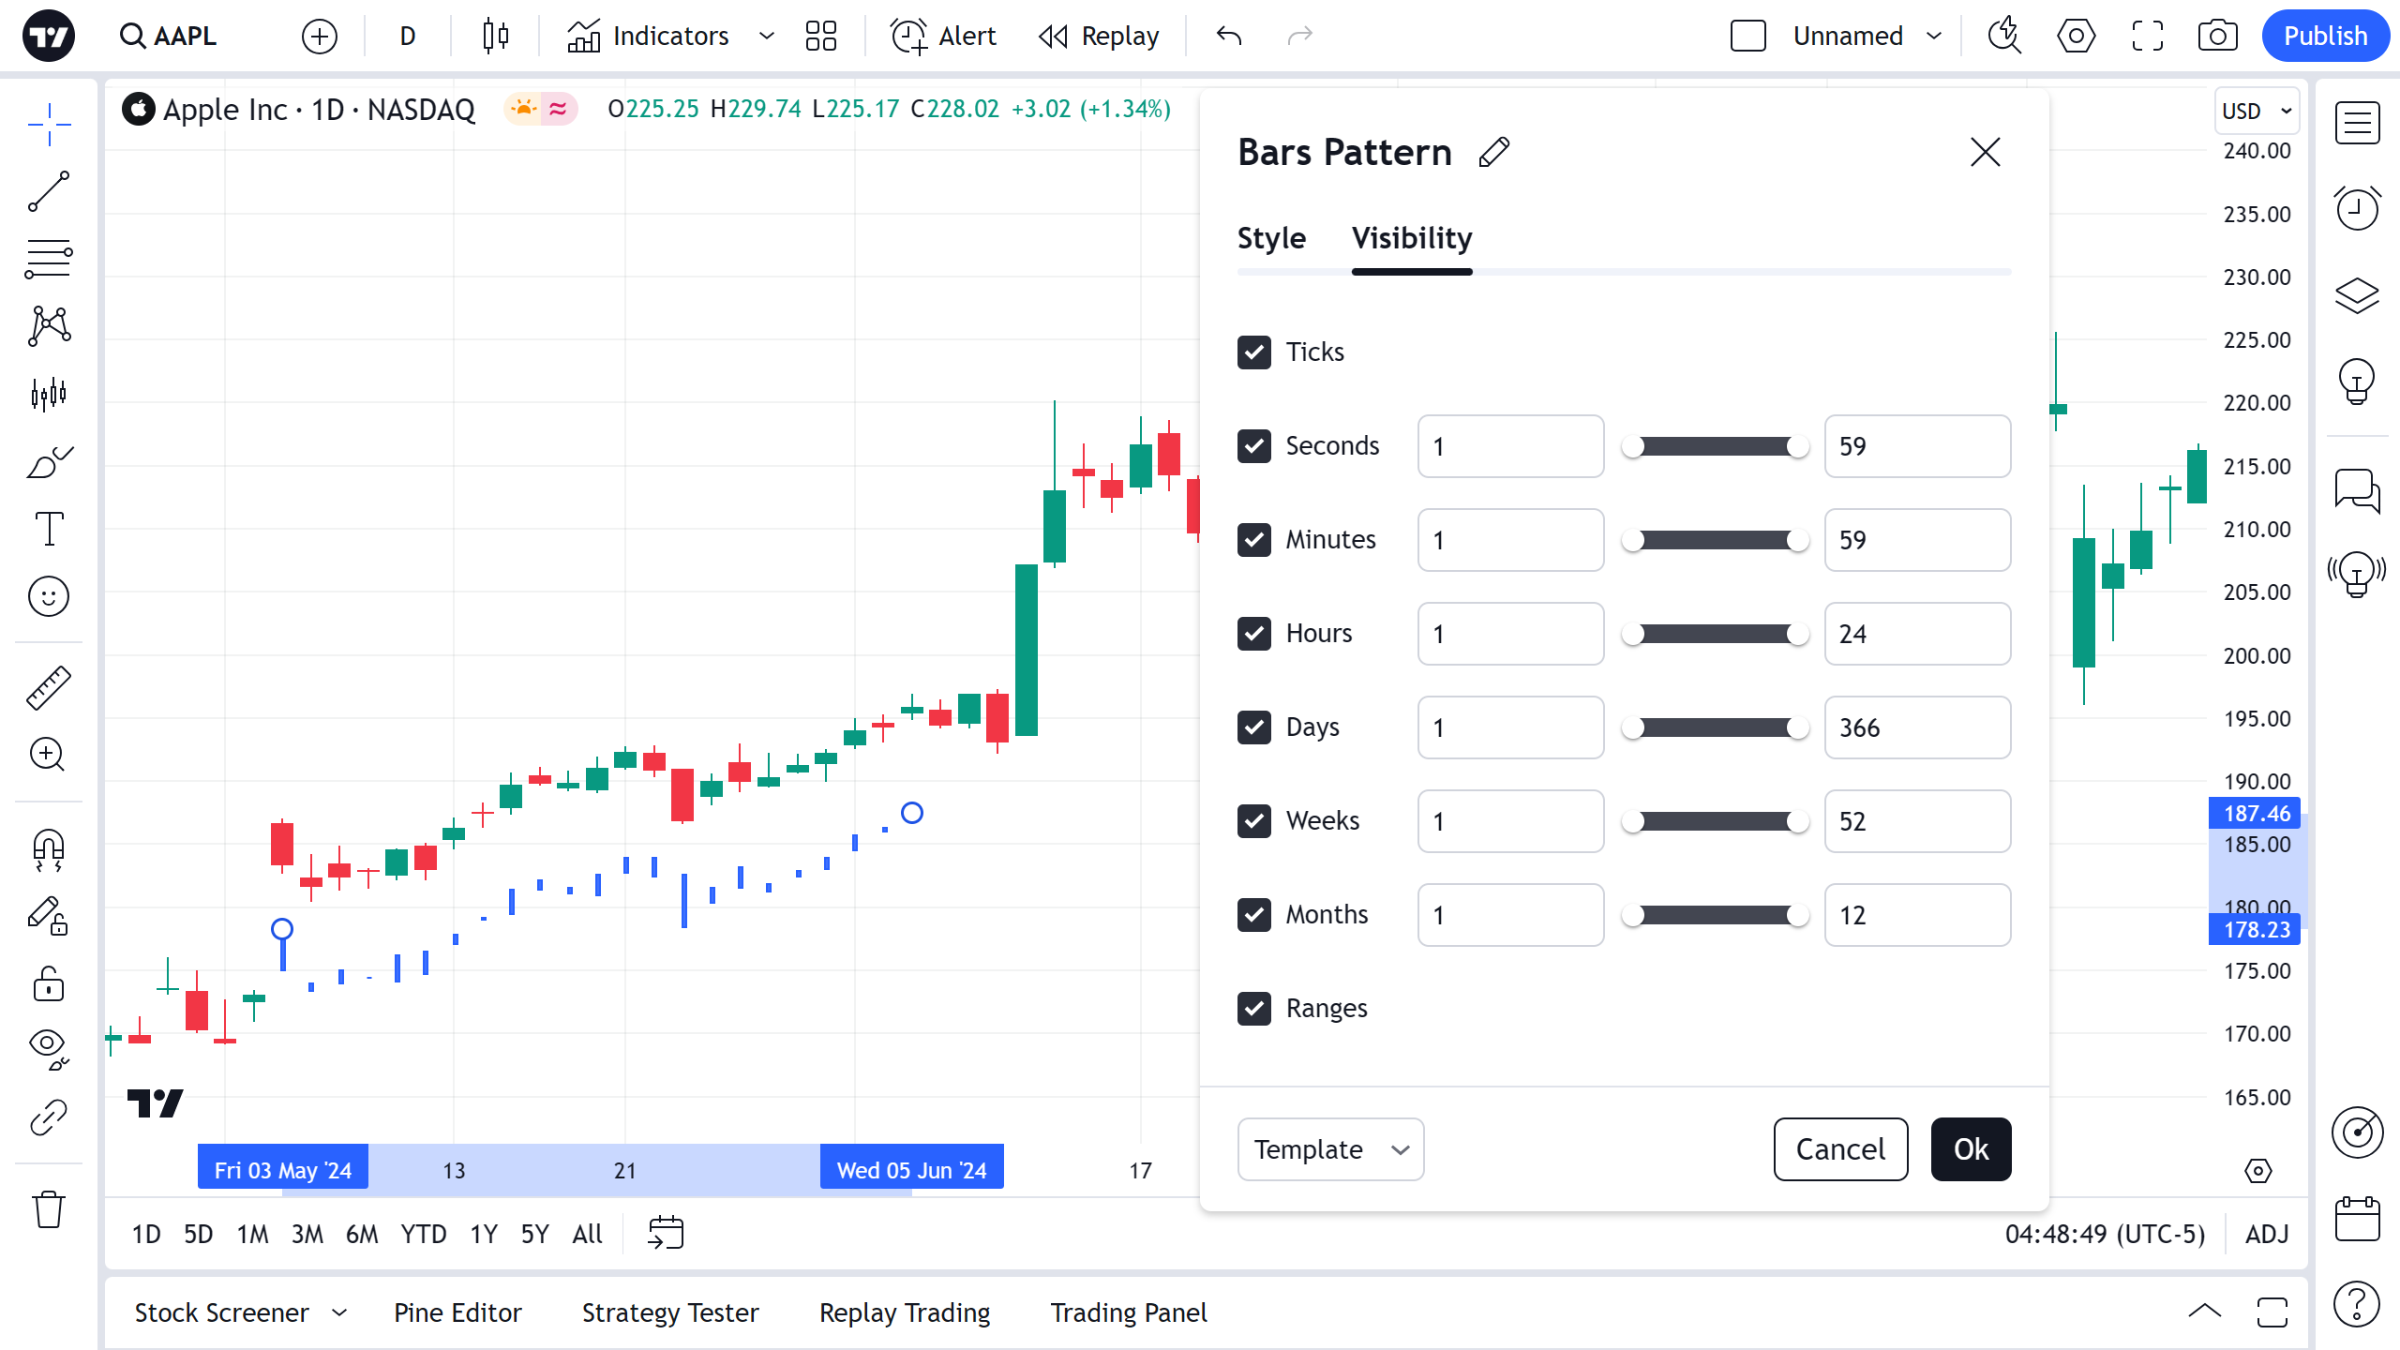
Task: Open the USD currency dropdown
Action: [2257, 111]
